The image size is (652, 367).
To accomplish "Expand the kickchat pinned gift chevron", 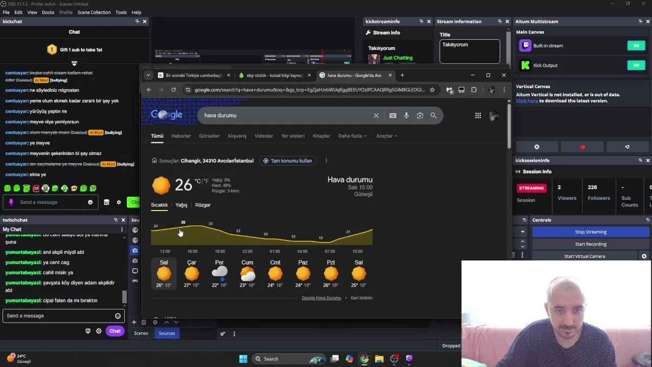I will [74, 63].
